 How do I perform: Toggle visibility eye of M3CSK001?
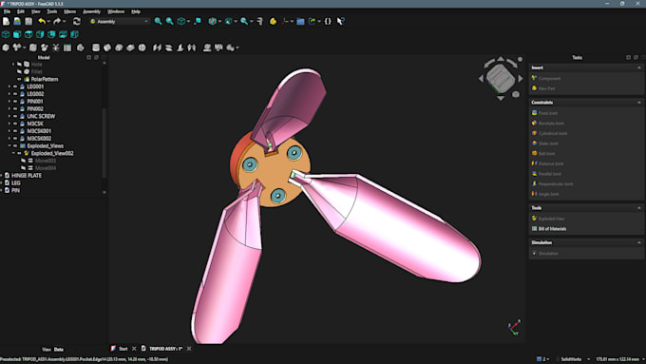(x=15, y=131)
